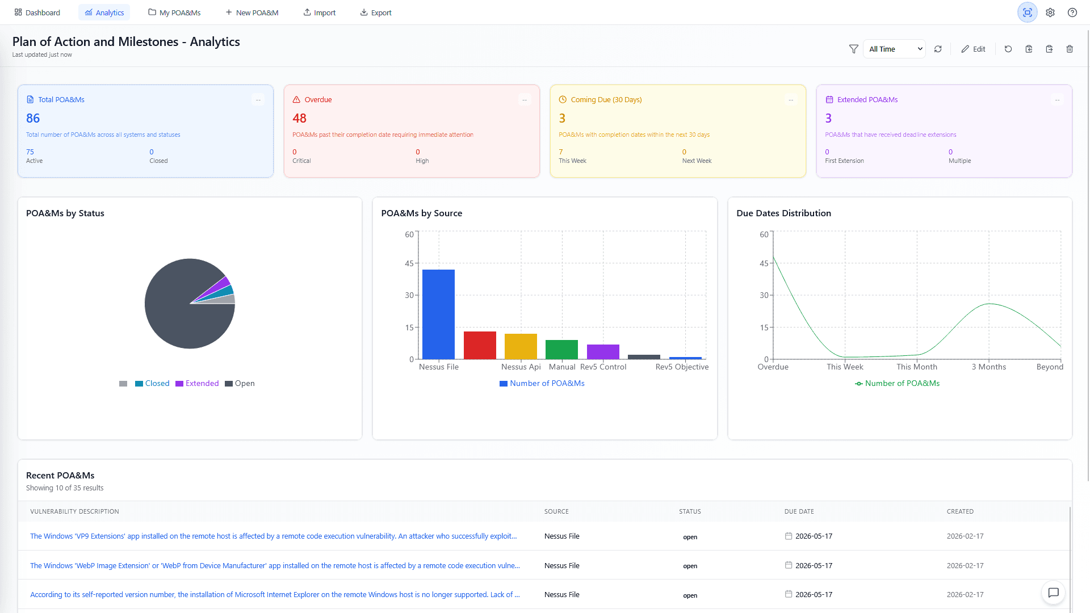Click the trash delete icon
Screen dimensions: 1090x613
coord(1070,49)
